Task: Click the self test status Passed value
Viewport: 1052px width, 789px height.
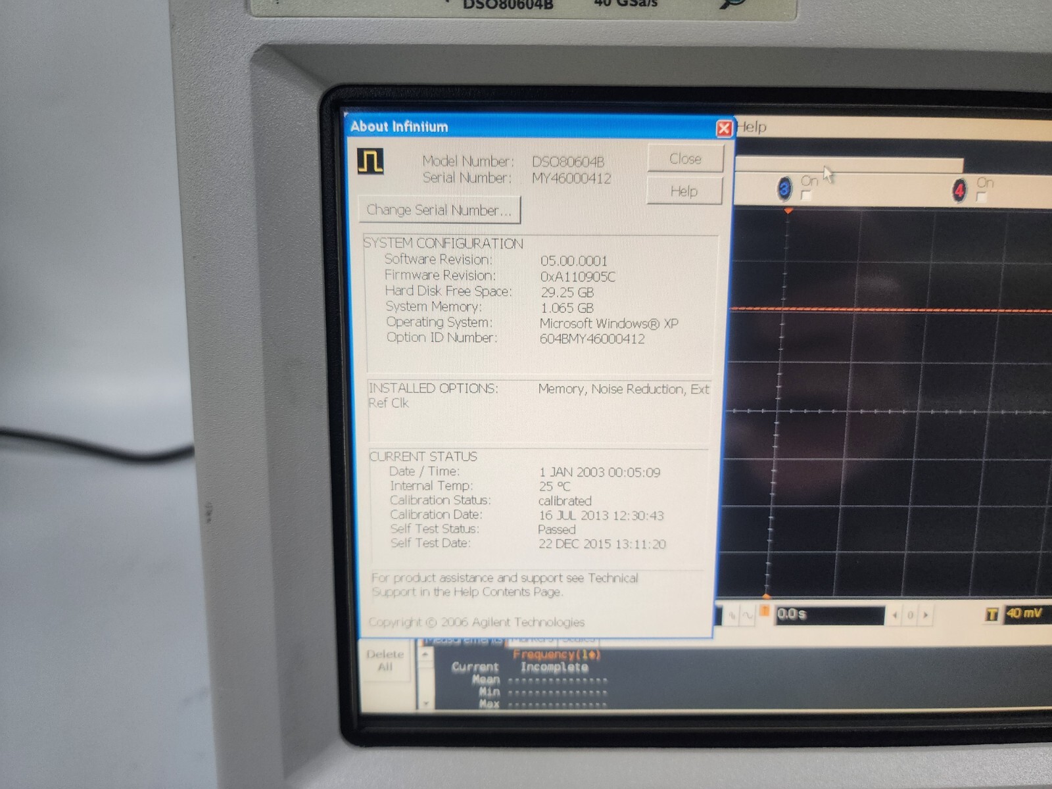Action: 556,530
